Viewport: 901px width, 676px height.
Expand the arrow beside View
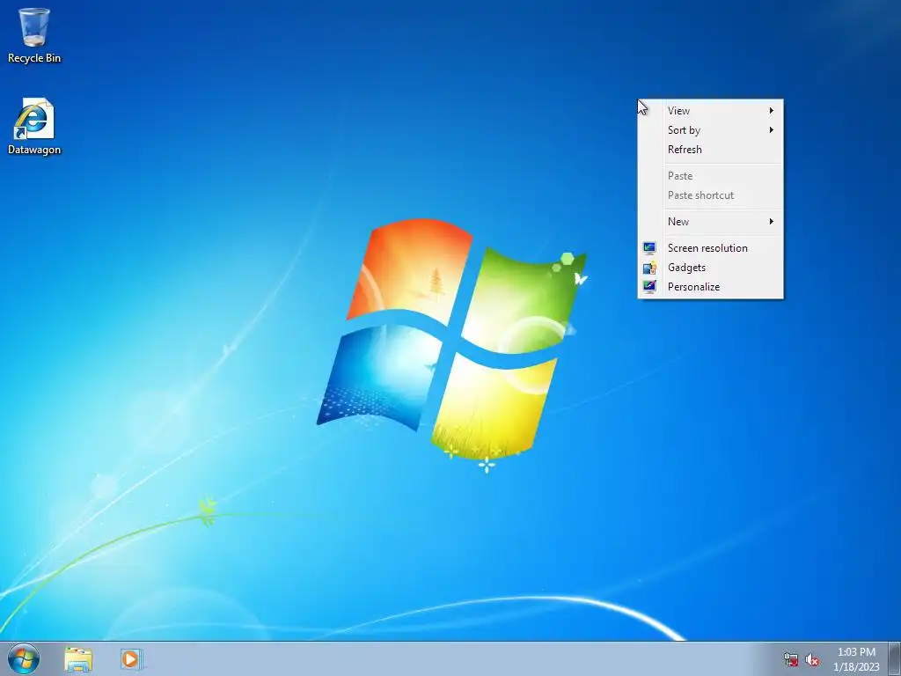(772, 110)
